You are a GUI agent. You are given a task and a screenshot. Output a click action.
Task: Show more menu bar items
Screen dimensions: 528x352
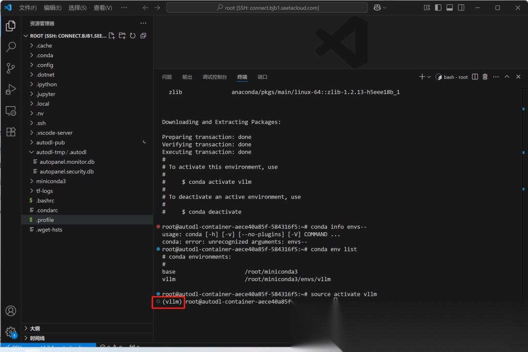[124, 7]
